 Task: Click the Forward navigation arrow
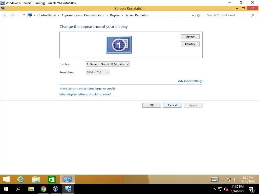point(12,15)
